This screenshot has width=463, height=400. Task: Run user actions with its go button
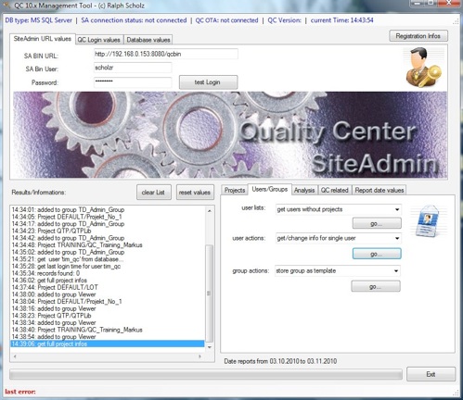pyautogui.click(x=377, y=254)
